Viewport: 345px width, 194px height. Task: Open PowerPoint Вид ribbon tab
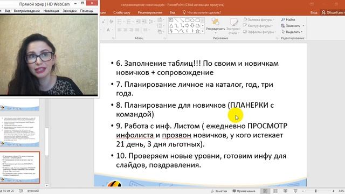pyautogui.click(x=172, y=12)
